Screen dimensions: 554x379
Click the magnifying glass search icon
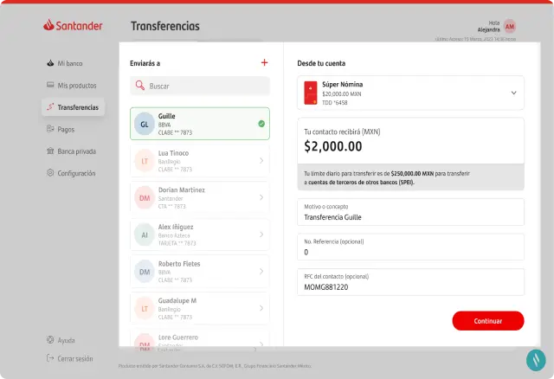pyautogui.click(x=140, y=85)
